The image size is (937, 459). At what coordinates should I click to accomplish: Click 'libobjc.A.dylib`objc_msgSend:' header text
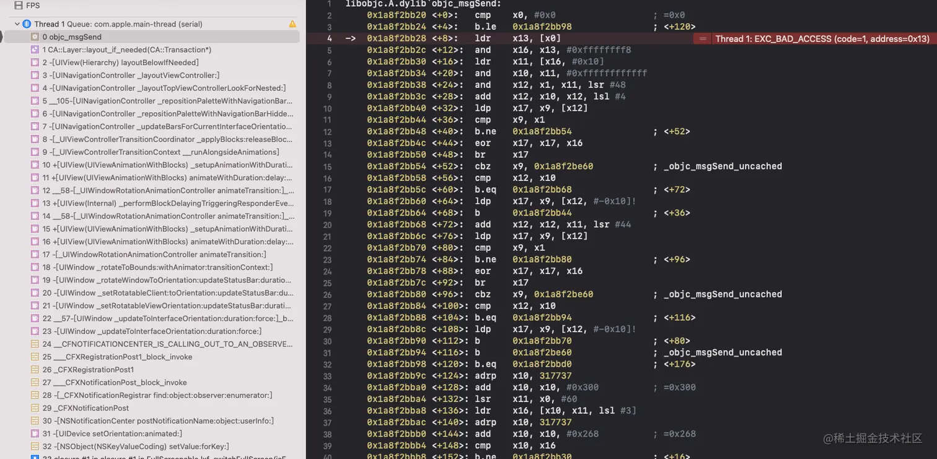pyautogui.click(x=424, y=4)
